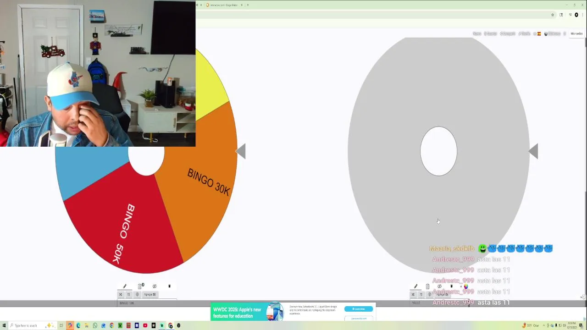Open a new browser tab
This screenshot has height=330, width=587.
point(248,5)
